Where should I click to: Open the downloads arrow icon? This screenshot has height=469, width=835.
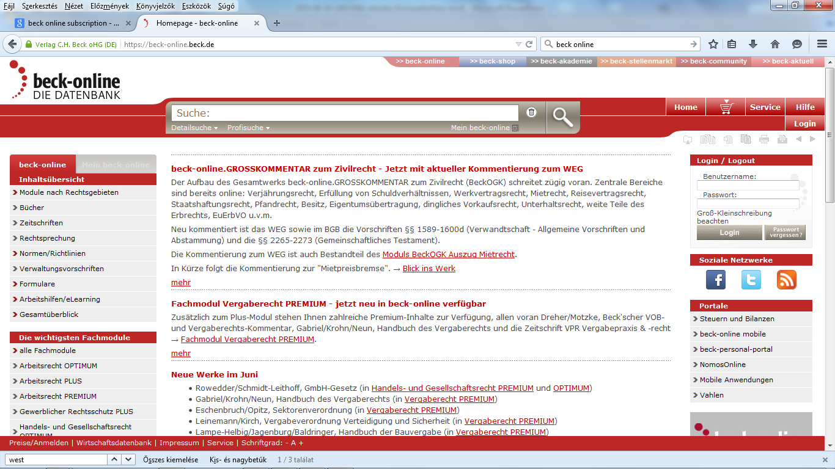(753, 44)
